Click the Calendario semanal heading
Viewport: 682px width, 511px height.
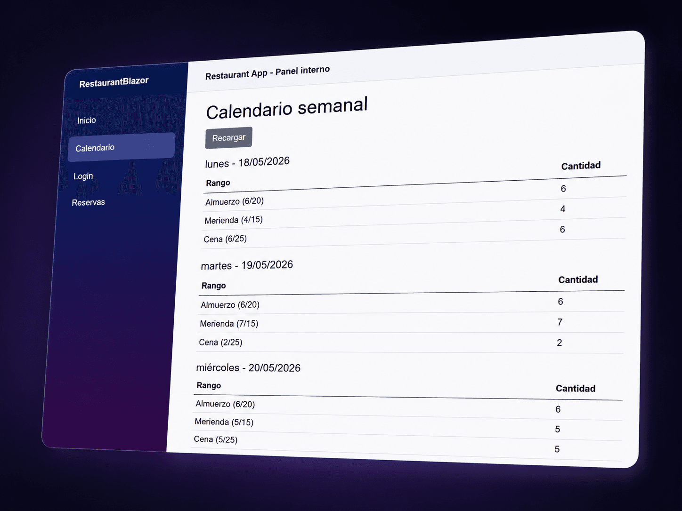pyautogui.click(x=287, y=108)
